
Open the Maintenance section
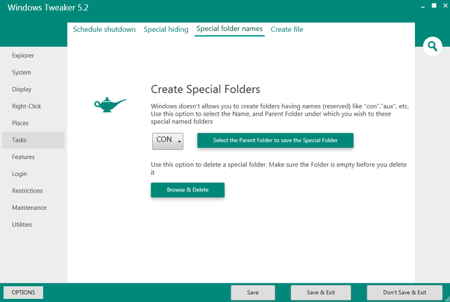(33, 208)
